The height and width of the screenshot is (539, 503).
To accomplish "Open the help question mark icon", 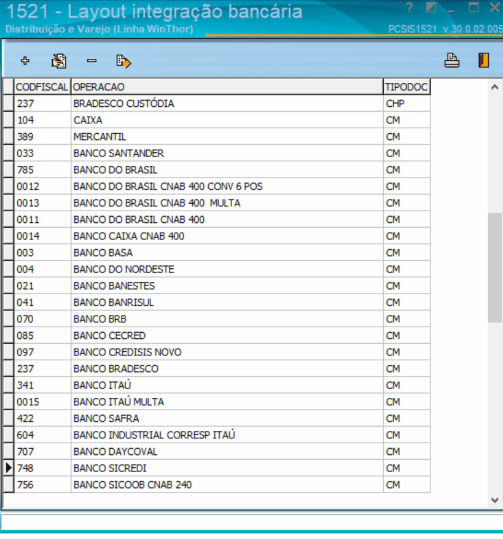I will click(x=409, y=7).
